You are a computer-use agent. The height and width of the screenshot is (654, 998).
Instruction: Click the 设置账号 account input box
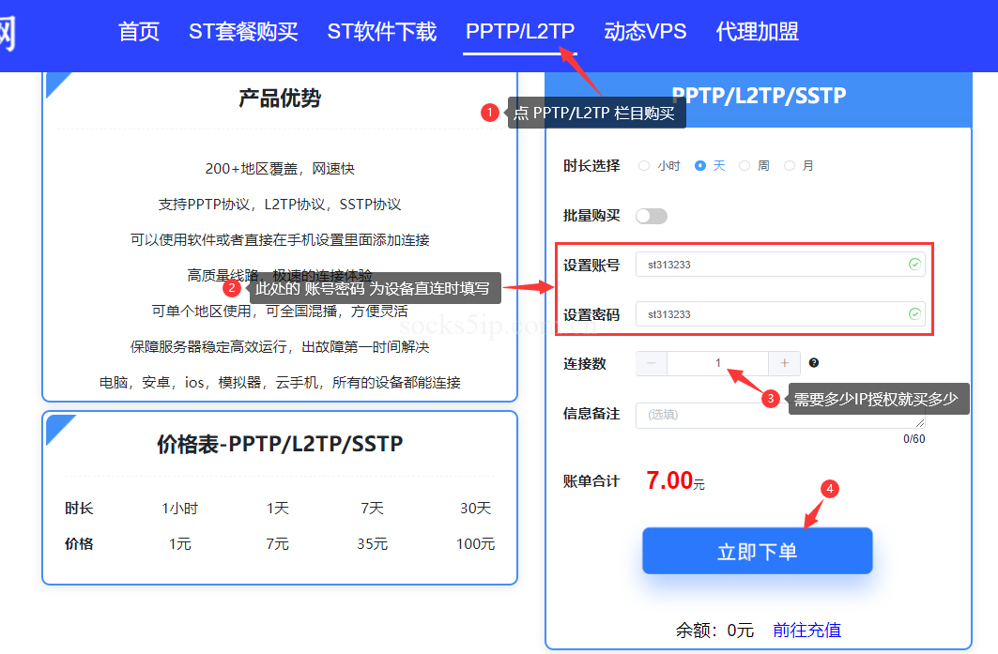click(x=779, y=265)
